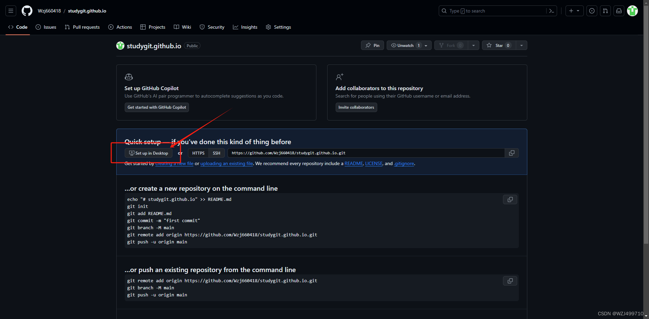649x319 pixels.
Task: Star the studygit.github.io repository
Action: [499, 45]
